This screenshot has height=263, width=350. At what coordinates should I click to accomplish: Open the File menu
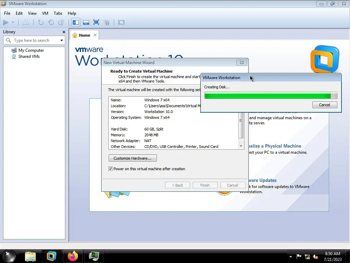pyautogui.click(x=7, y=13)
